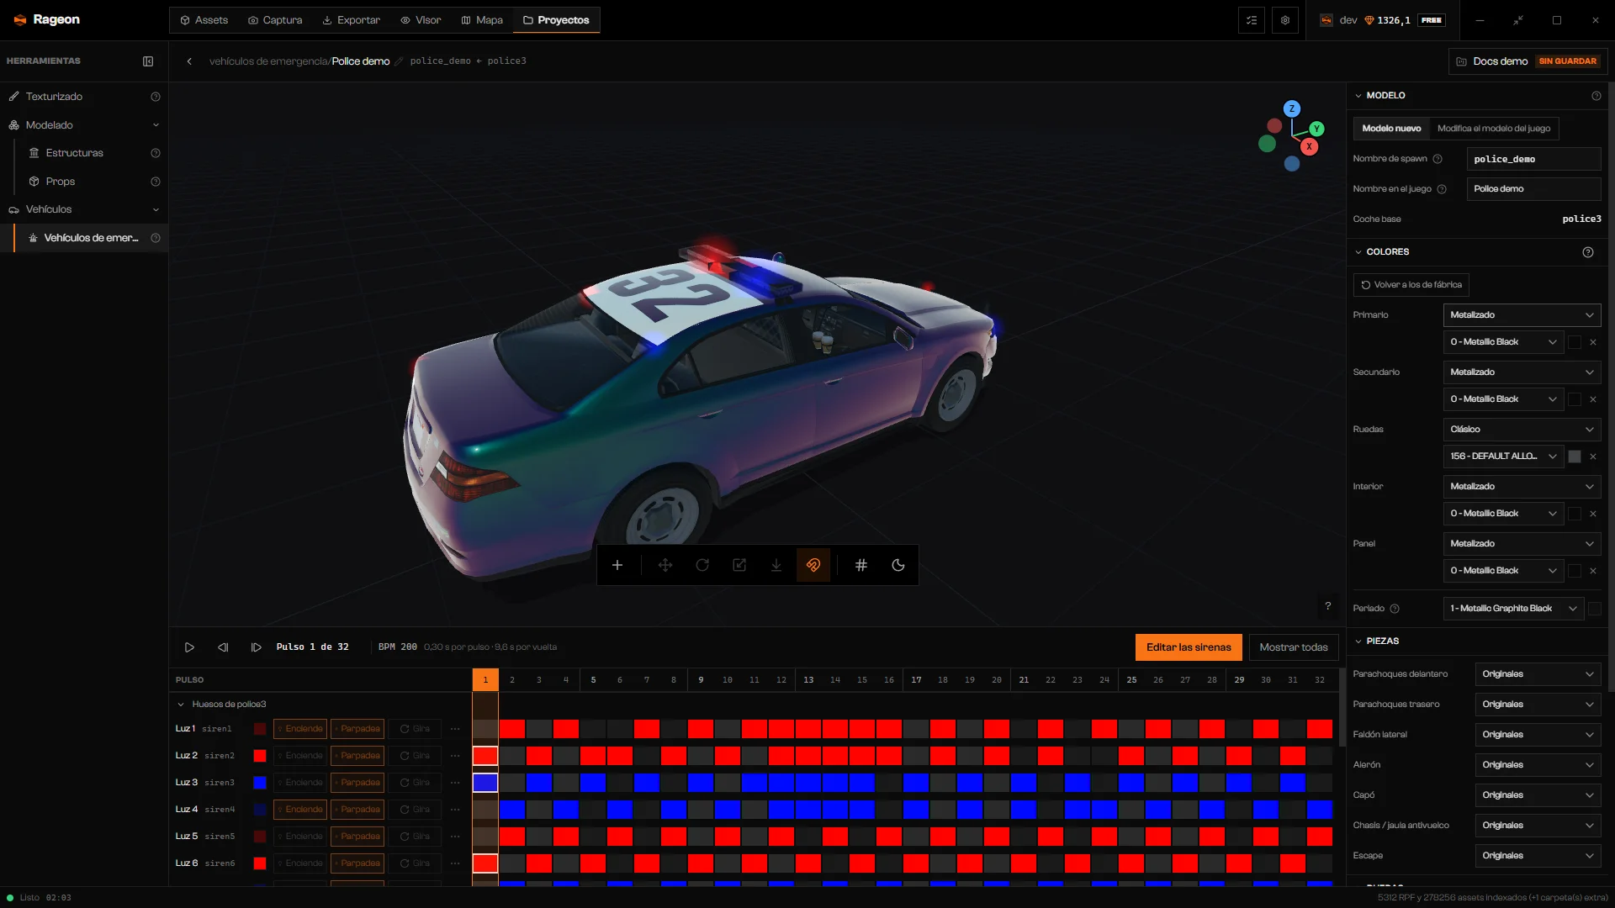This screenshot has height=908, width=1615.
Task: Edit project name pencil icon
Action: point(400,61)
